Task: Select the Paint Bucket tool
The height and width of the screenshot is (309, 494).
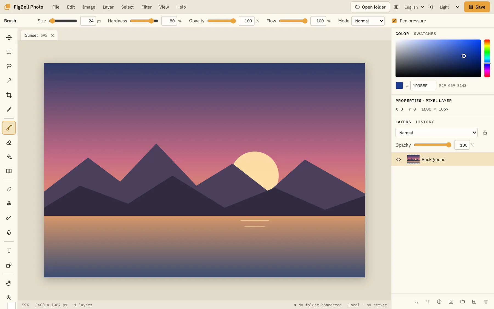Action: tap(9, 157)
